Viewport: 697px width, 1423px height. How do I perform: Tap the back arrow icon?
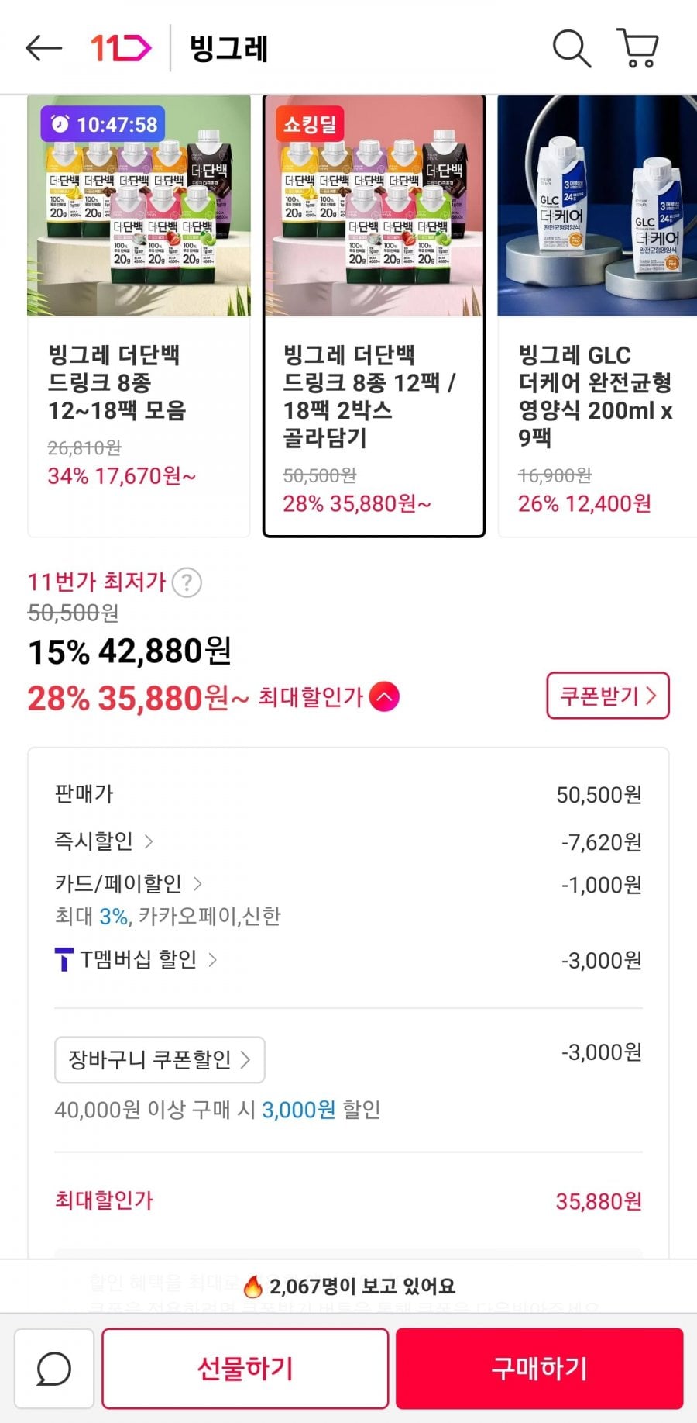43,48
